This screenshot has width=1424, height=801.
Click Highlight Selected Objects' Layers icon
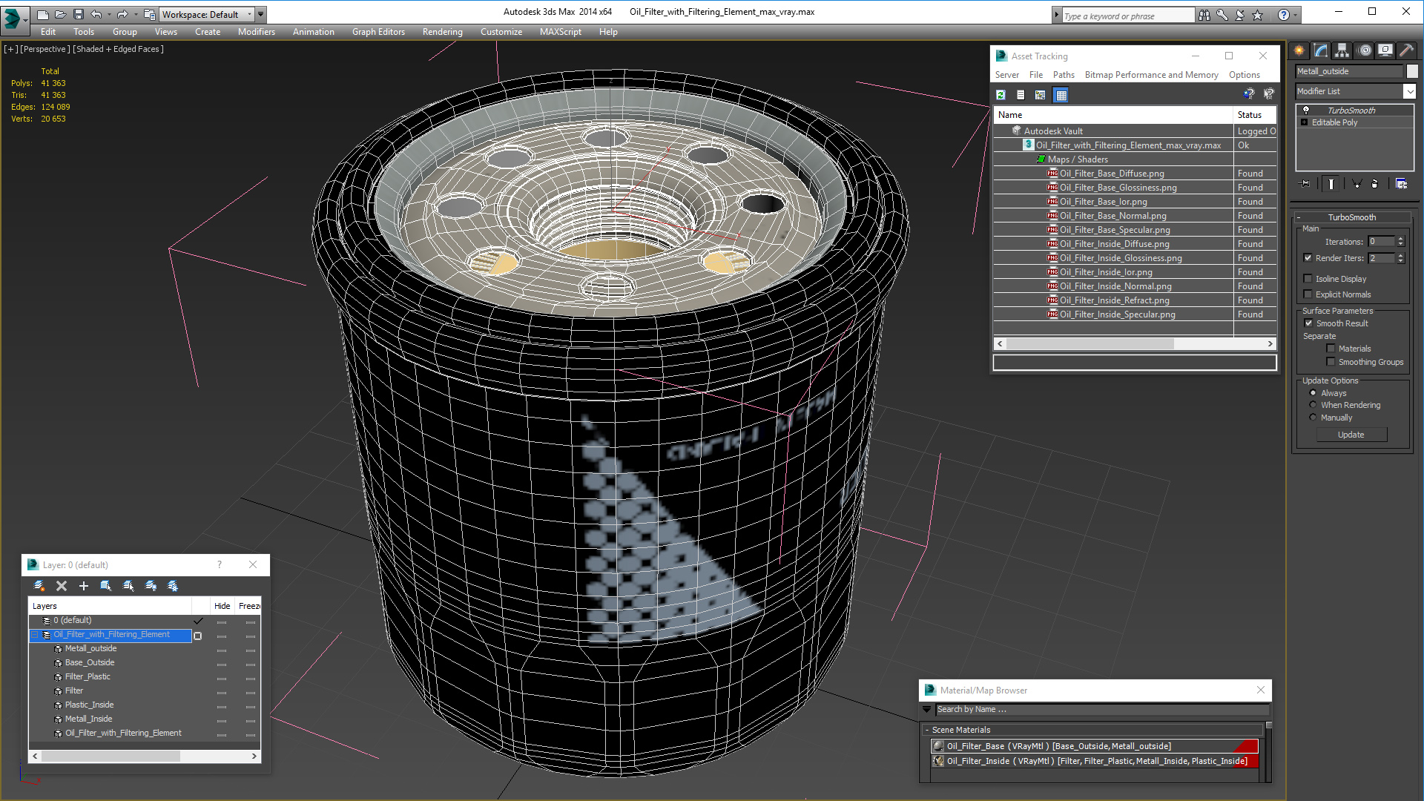coord(128,586)
